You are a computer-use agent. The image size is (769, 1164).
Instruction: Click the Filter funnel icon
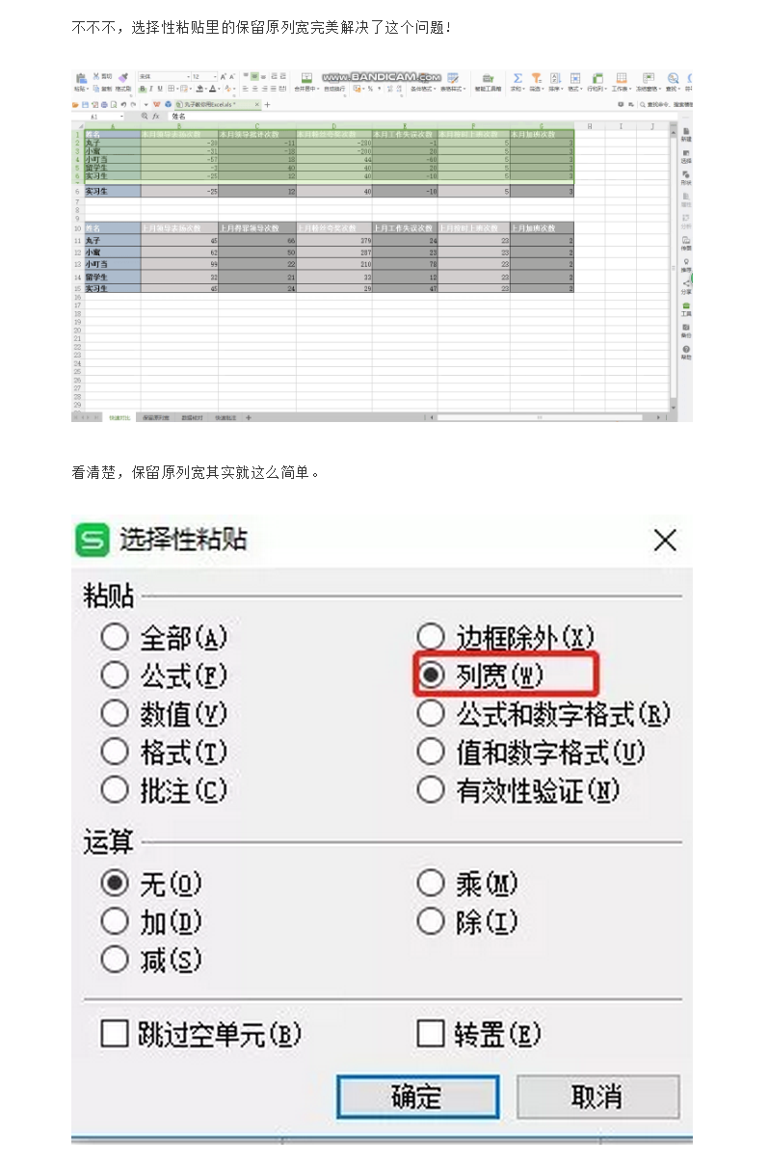[x=536, y=78]
